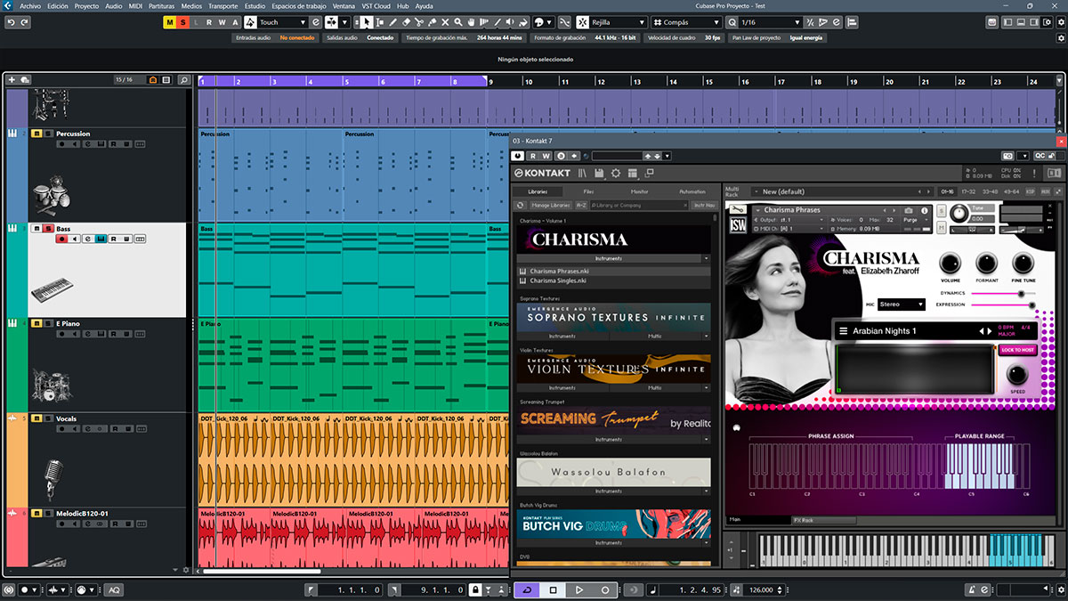This screenshot has height=601, width=1068.
Task: Click the Stop transport button
Action: pos(553,589)
